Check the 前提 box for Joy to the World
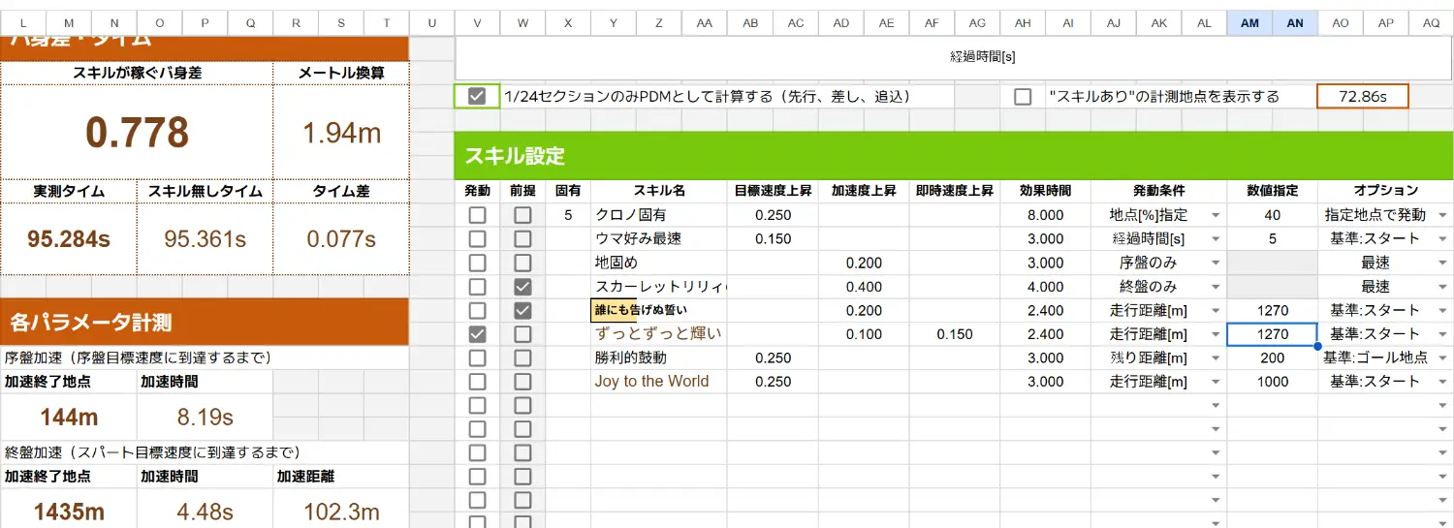This screenshot has height=528, width=1454. click(522, 382)
